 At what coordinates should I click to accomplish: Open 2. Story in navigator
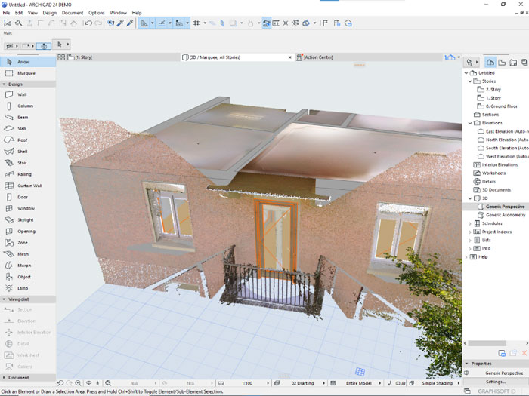coord(493,90)
